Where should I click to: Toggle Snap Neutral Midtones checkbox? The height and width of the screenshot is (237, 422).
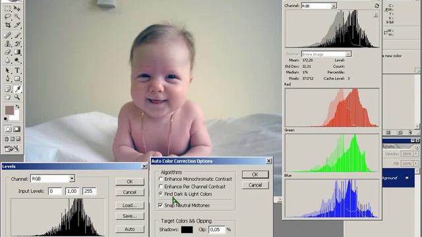pos(160,205)
